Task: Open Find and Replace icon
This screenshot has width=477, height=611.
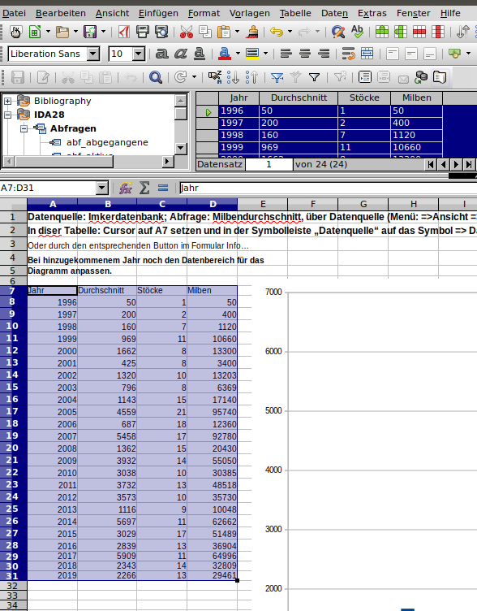Action: tap(338, 32)
